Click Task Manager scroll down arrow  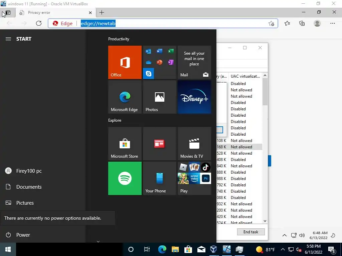pos(265,221)
